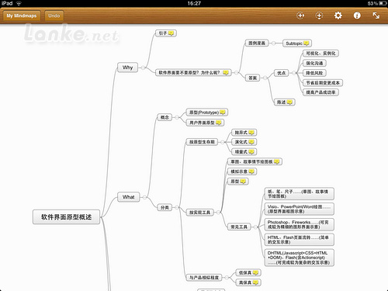Image resolution: width=388 pixels, height=291 pixels.
Task: Collapse the 优点 branch circle
Action: tap(293, 73)
